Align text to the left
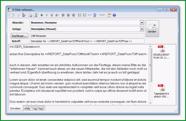Image resolution: width=186 pixels, height=121 pixels. 63,15
